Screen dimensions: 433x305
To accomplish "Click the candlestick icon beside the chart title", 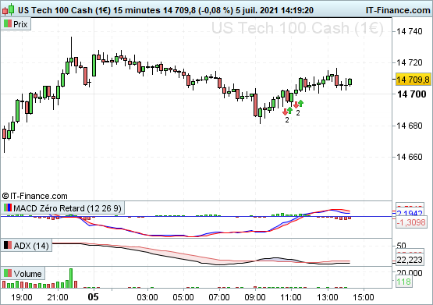I will click(x=9, y=10).
